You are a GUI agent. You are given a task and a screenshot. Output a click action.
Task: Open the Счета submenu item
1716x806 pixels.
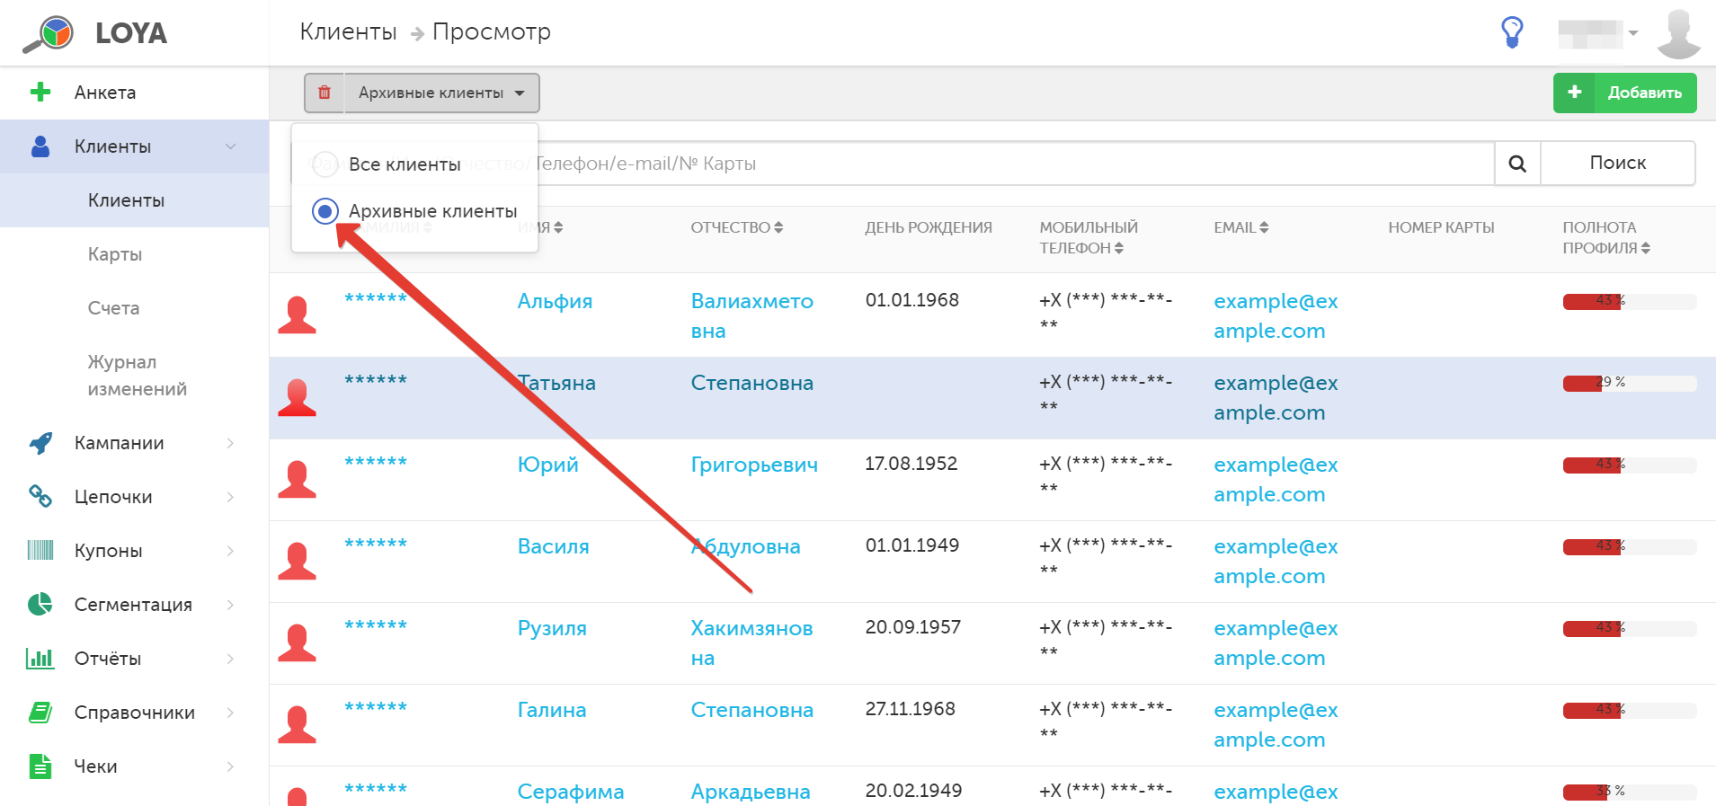tap(113, 308)
